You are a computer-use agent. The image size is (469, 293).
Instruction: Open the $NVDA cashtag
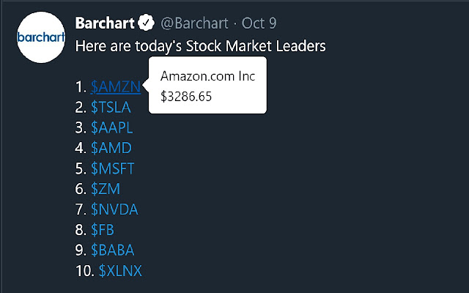114,210
